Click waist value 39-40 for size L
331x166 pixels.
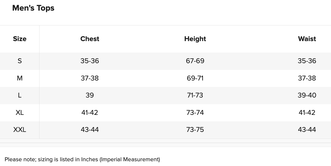click(x=307, y=95)
